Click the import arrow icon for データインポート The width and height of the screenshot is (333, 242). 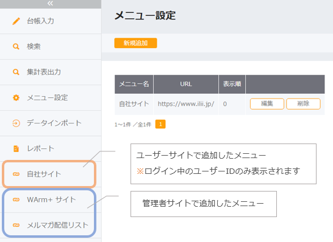click(x=16, y=123)
